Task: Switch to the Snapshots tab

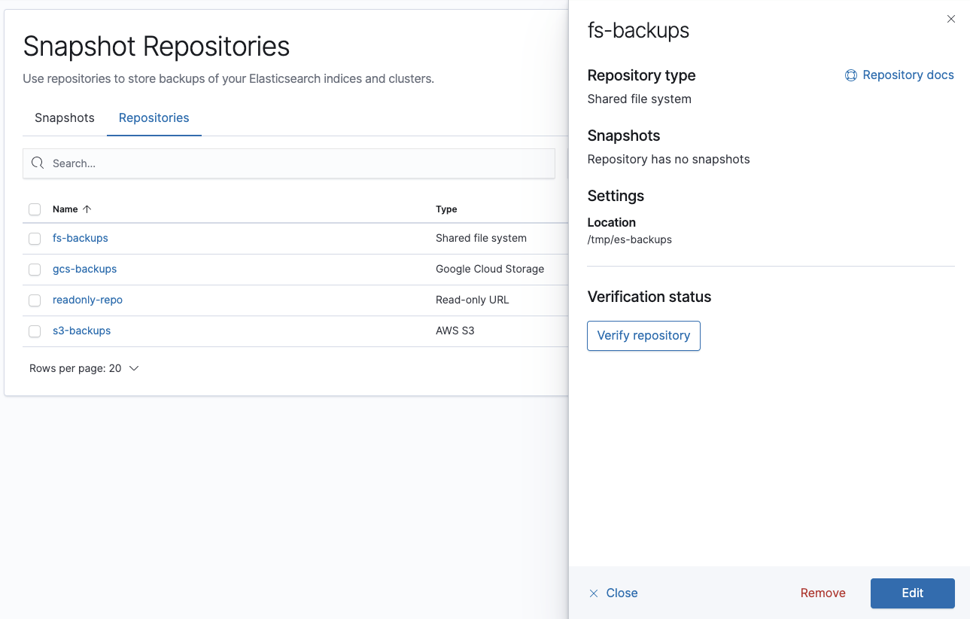Action: (x=64, y=118)
